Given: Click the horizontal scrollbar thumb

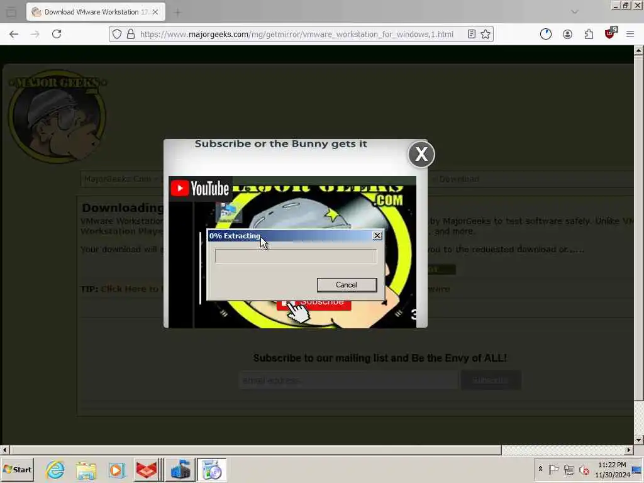Looking at the screenshot, I should point(255,450).
